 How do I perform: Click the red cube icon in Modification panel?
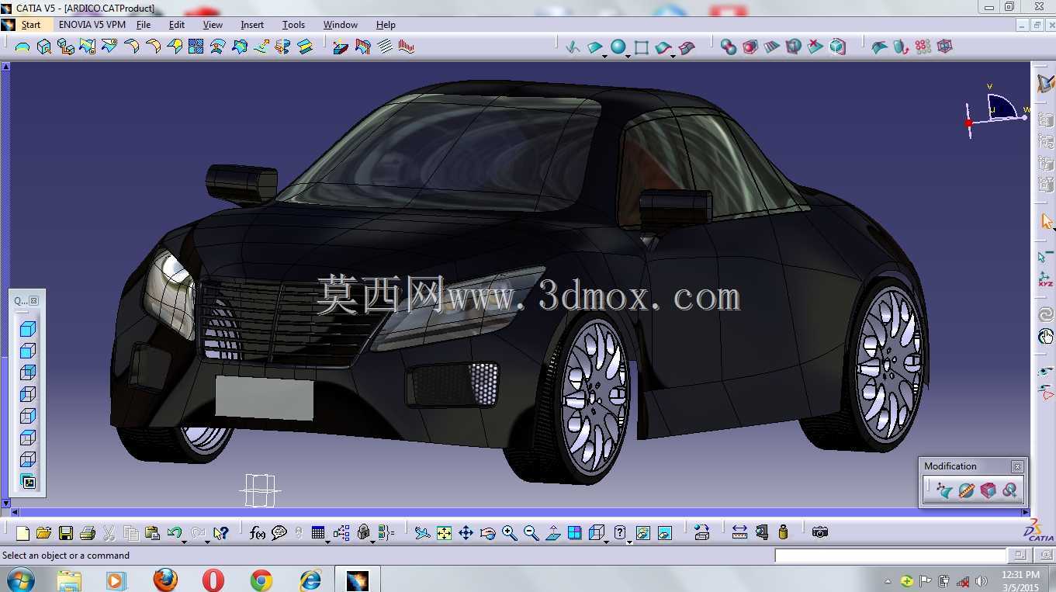tap(988, 490)
